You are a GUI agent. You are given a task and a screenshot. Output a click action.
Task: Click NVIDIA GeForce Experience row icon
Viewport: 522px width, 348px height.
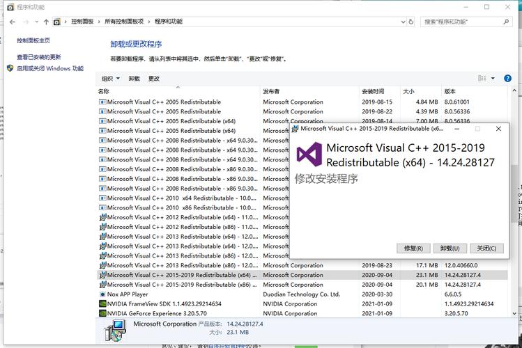pos(102,313)
